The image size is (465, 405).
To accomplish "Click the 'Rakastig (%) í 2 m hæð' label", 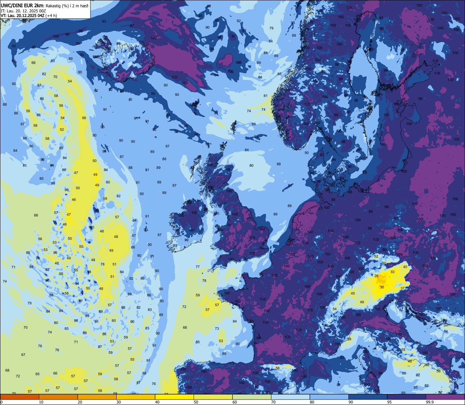I will [67, 6].
